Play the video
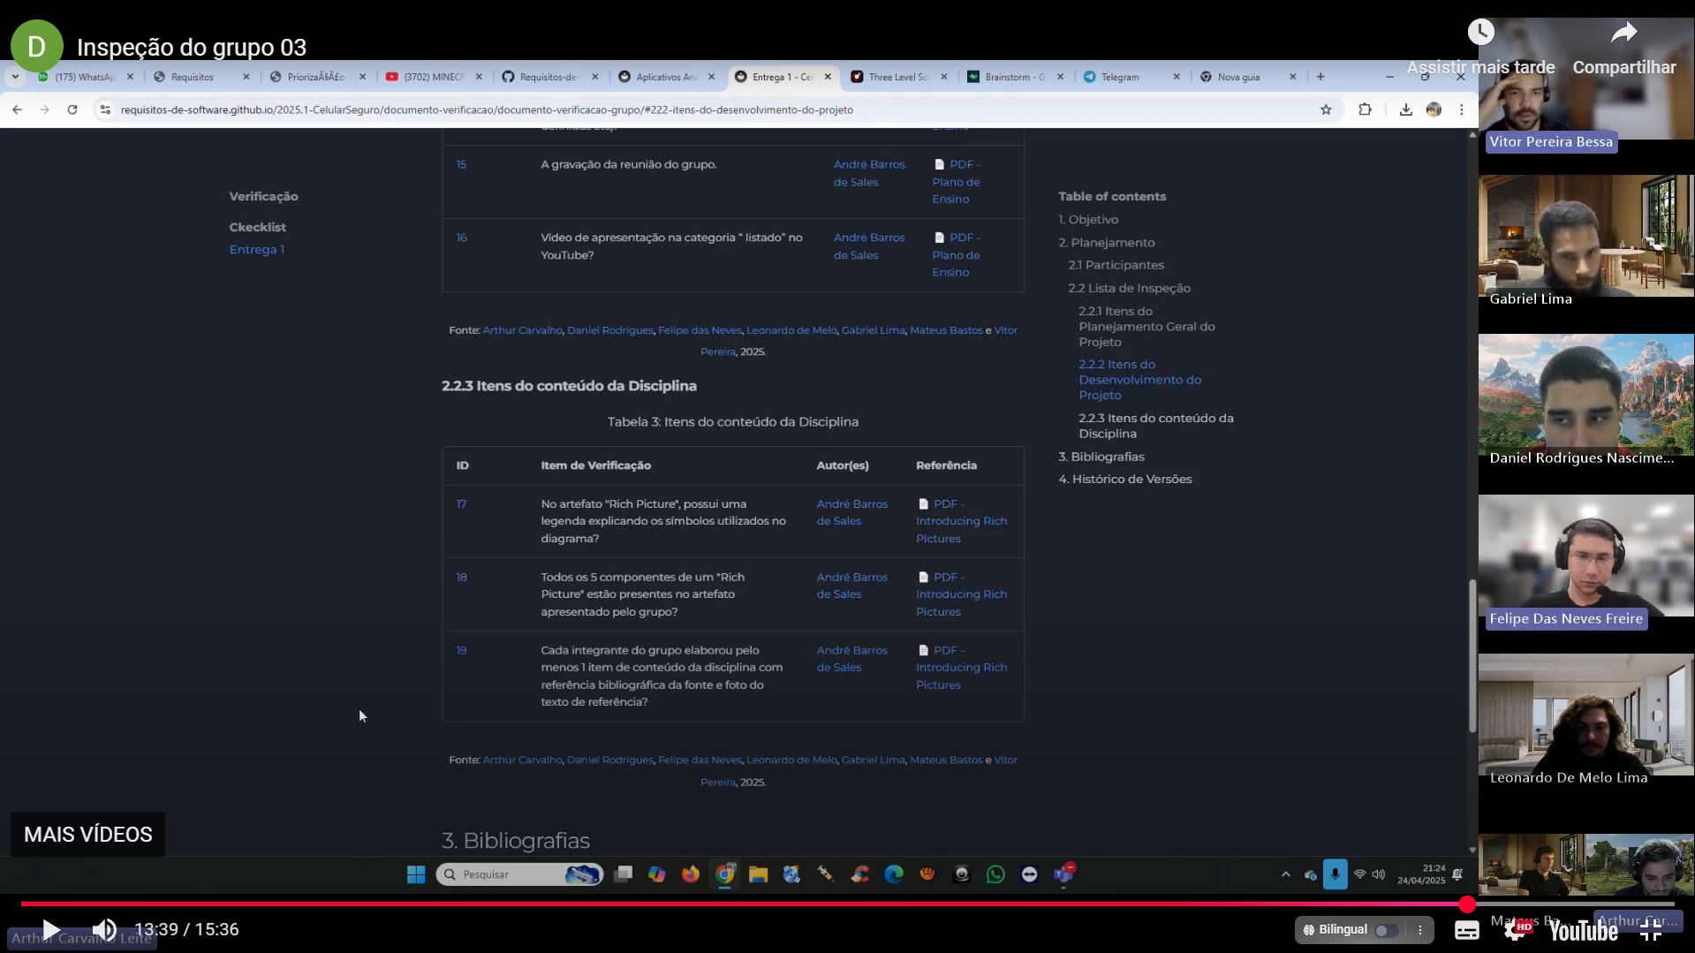Viewport: 1695px width, 953px height. (x=50, y=929)
